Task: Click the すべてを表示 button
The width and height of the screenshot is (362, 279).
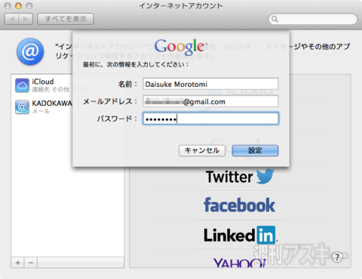Action: [x=66, y=19]
